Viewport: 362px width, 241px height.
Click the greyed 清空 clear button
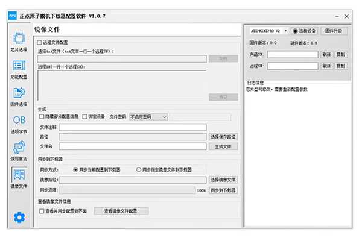(223, 97)
